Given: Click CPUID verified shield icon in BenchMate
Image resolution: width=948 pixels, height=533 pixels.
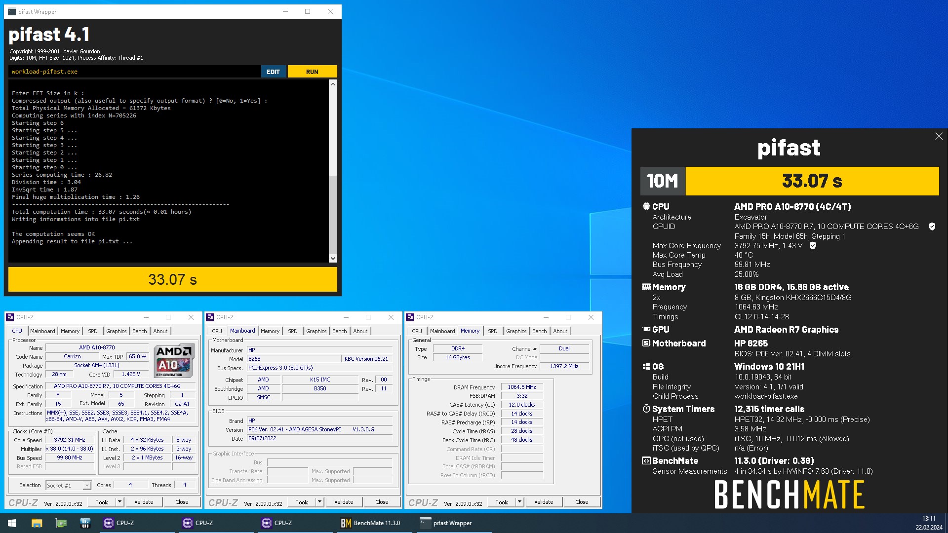Looking at the screenshot, I should (x=932, y=227).
